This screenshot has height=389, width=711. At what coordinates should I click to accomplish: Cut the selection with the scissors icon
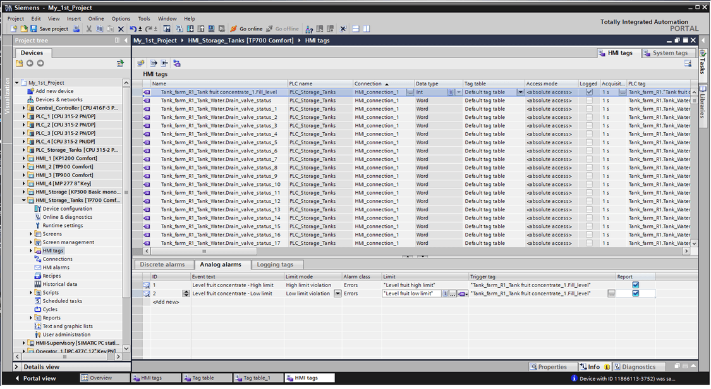click(x=89, y=28)
